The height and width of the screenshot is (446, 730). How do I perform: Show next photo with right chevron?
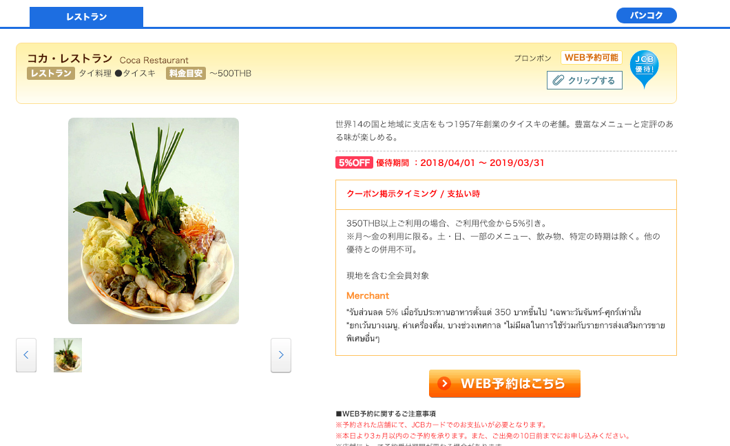[x=281, y=355]
